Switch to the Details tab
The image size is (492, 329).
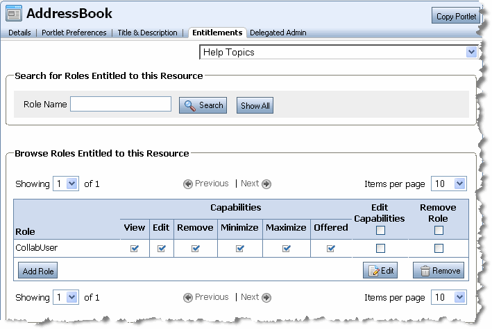pyautogui.click(x=19, y=33)
